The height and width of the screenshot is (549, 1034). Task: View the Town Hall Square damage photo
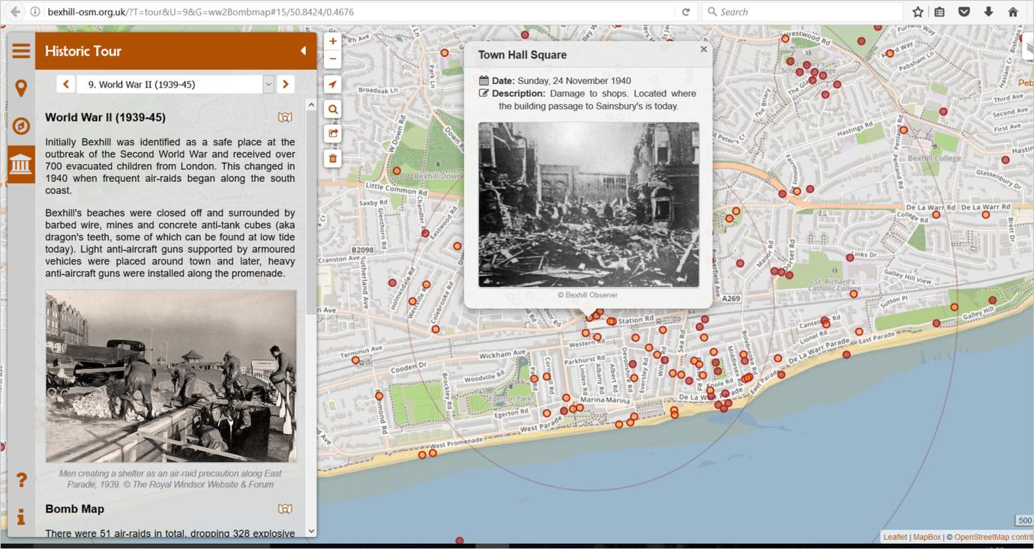tap(589, 204)
